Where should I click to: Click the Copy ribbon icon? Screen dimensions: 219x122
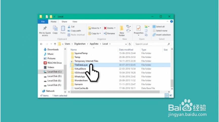[55, 28]
